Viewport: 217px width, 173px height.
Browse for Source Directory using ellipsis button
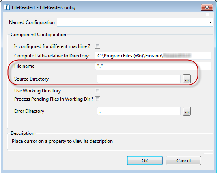[x=187, y=79]
